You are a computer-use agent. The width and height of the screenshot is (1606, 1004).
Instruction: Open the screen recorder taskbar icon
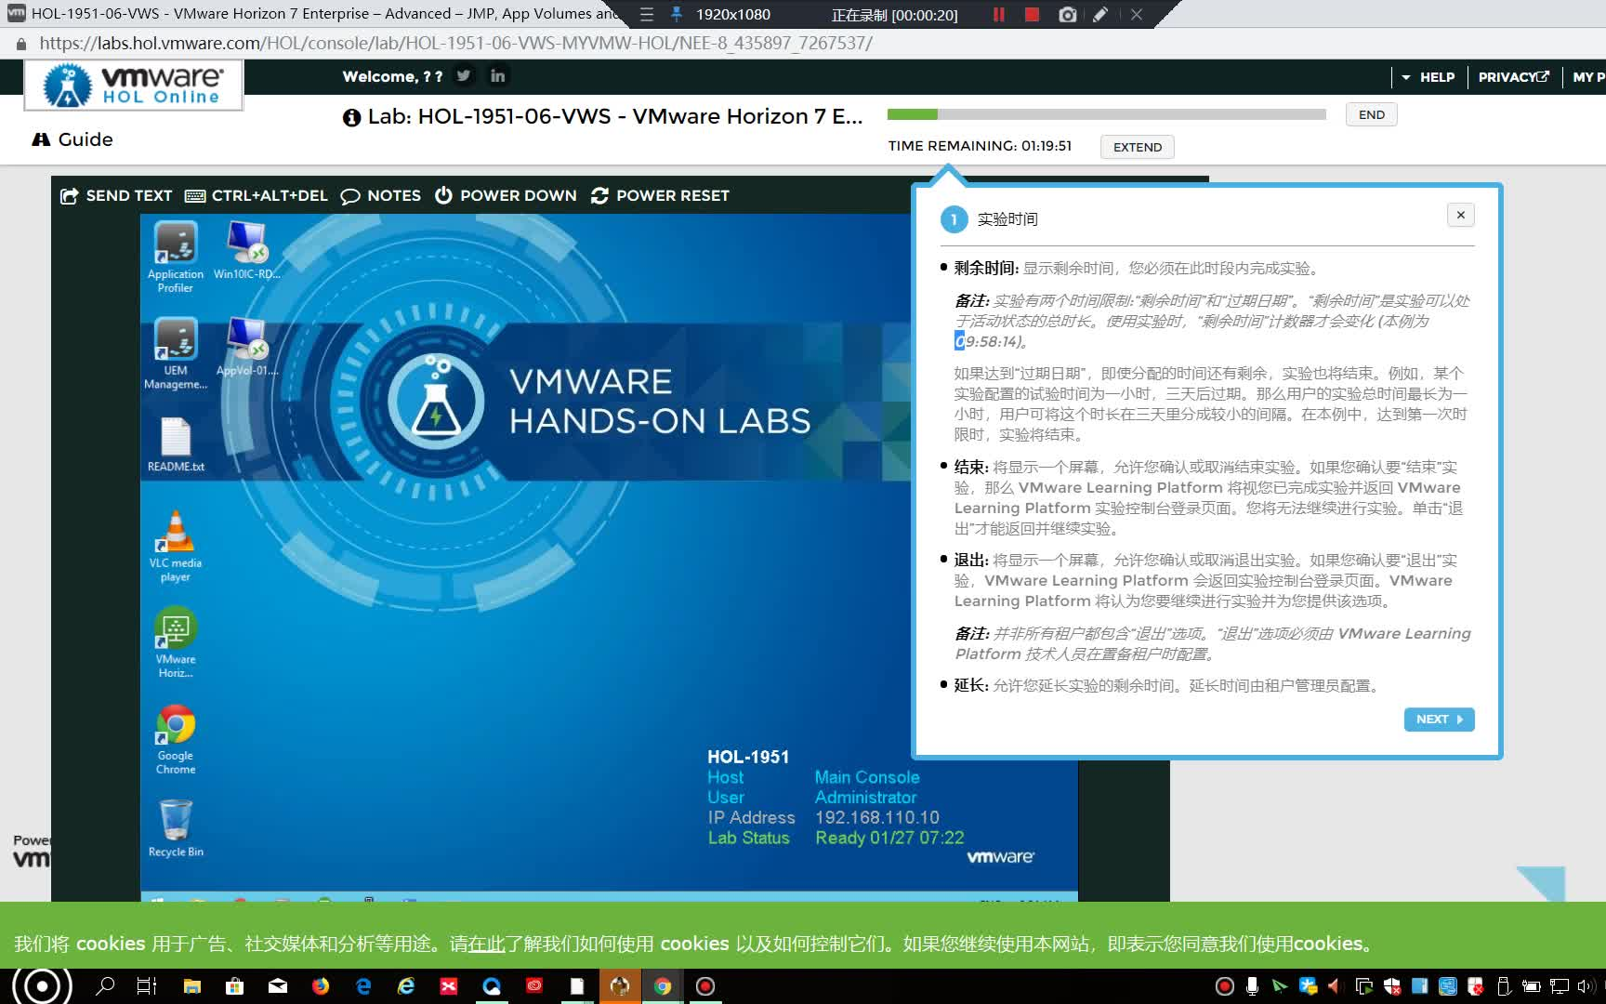pyautogui.click(x=705, y=985)
